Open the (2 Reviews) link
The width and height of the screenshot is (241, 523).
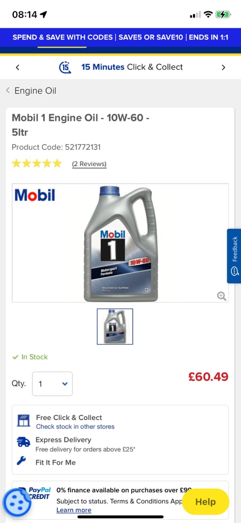[x=89, y=164]
